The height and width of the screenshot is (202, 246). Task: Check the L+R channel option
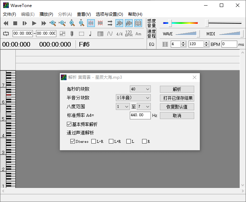coord(111,141)
